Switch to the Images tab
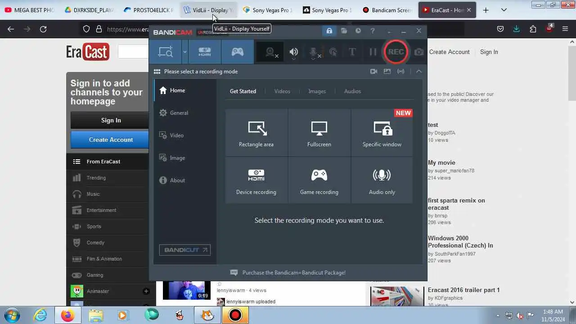576x324 pixels. 317,91
